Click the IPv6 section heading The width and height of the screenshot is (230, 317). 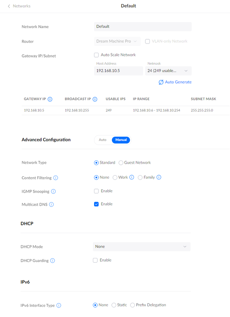pyautogui.click(x=25, y=282)
